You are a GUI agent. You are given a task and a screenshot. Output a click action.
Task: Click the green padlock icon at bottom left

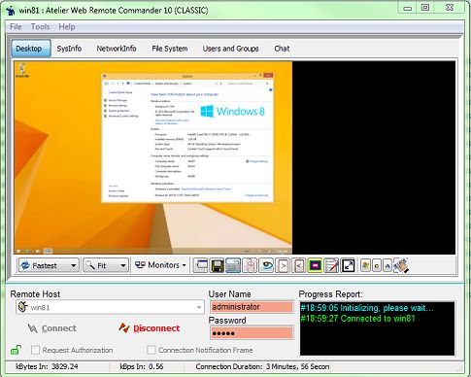[17, 350]
